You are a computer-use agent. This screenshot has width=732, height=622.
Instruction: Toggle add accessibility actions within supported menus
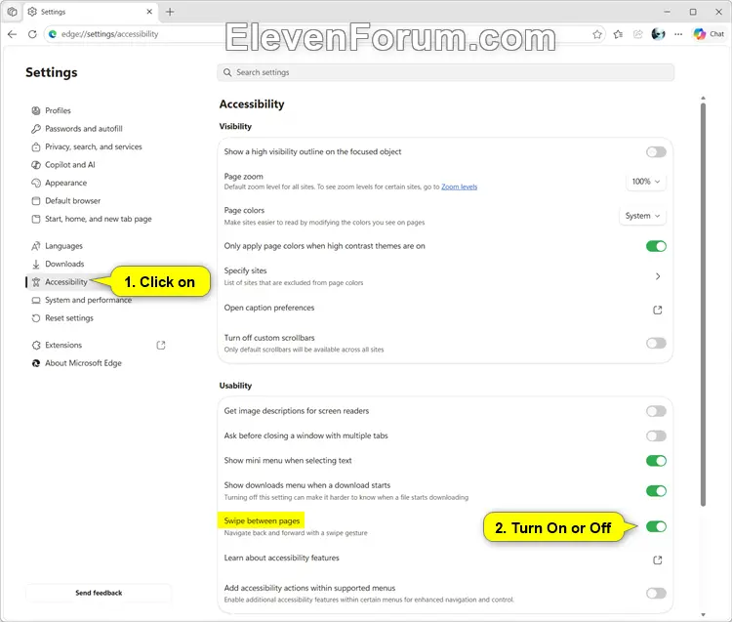[656, 594]
